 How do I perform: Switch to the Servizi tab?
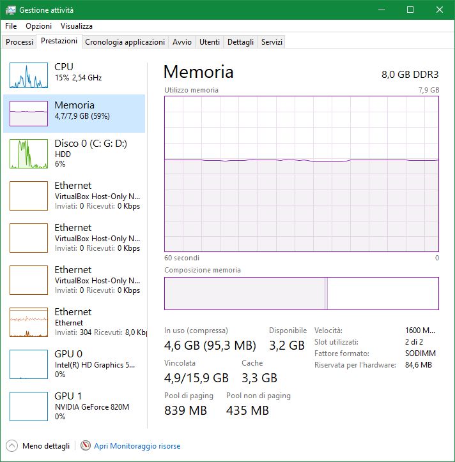272,42
